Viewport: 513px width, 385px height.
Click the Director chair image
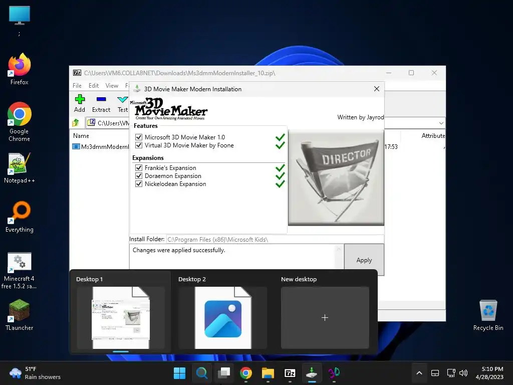(336, 177)
